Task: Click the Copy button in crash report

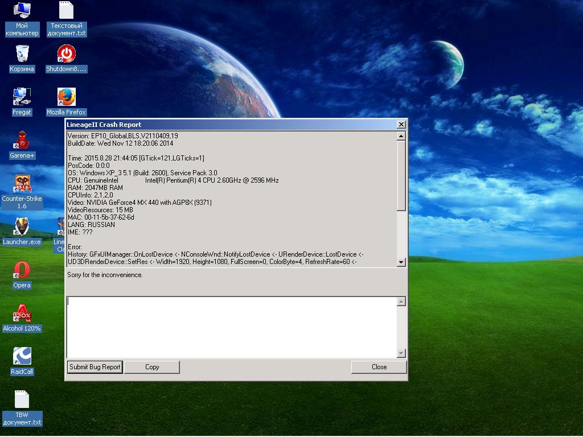Action: [x=152, y=367]
